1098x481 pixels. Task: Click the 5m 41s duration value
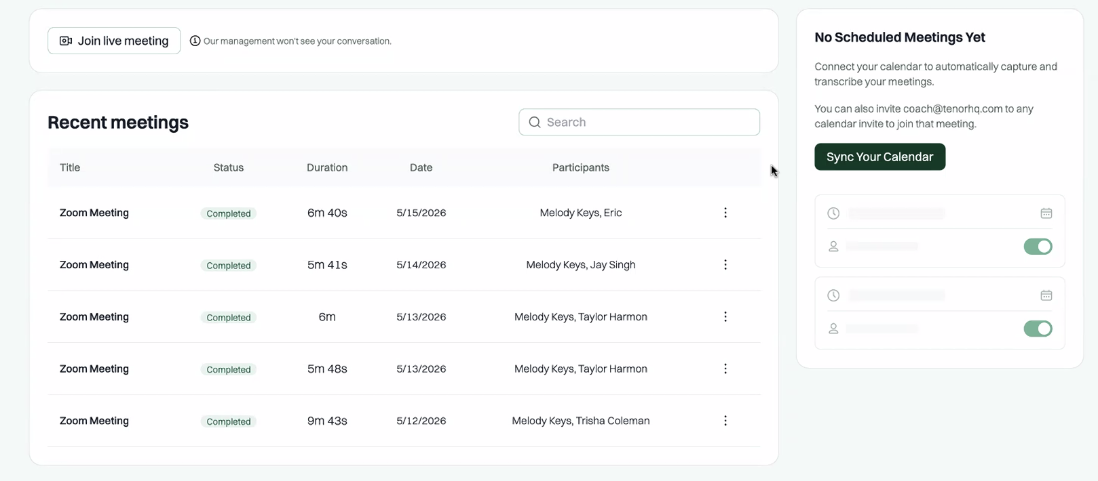(x=327, y=265)
